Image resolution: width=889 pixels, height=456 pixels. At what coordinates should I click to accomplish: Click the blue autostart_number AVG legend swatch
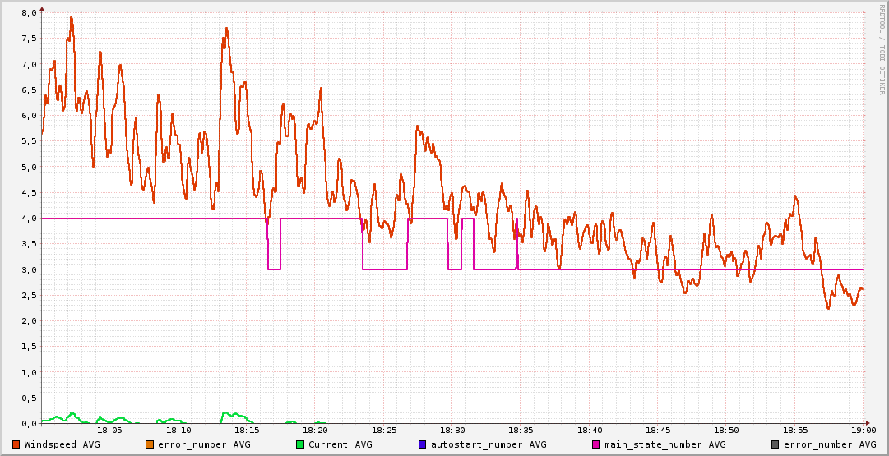pyautogui.click(x=423, y=444)
